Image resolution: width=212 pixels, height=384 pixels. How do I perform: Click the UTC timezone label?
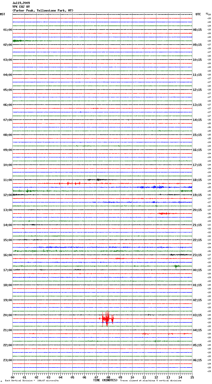click(198, 14)
